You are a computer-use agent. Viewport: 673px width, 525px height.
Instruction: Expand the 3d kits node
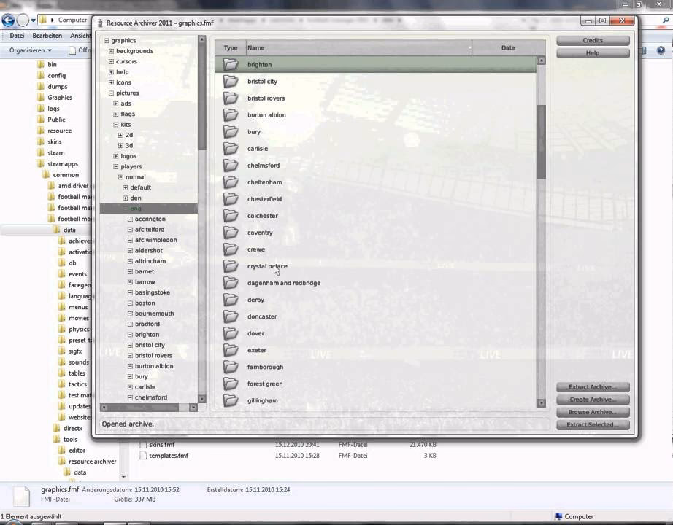click(120, 145)
